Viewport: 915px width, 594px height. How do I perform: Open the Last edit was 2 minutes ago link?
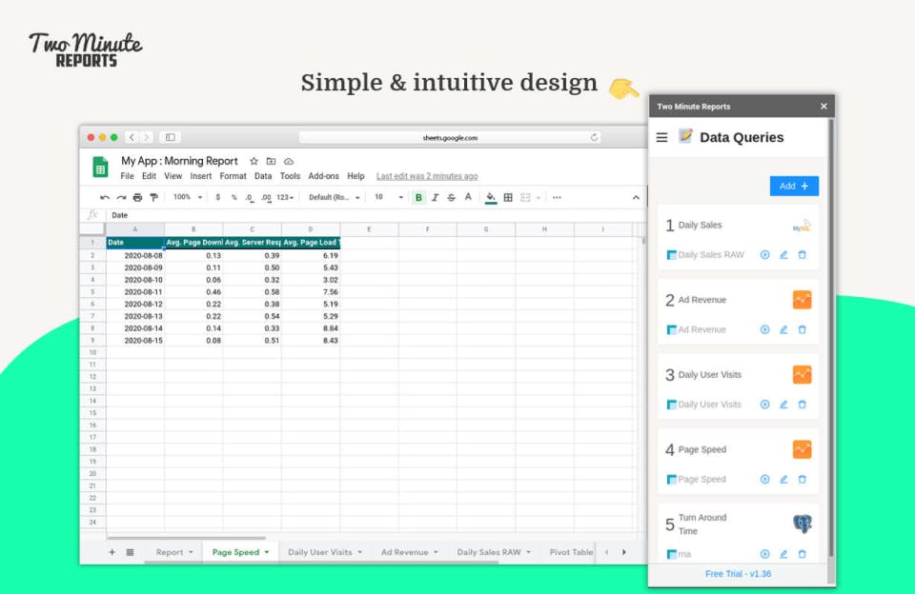(x=427, y=176)
